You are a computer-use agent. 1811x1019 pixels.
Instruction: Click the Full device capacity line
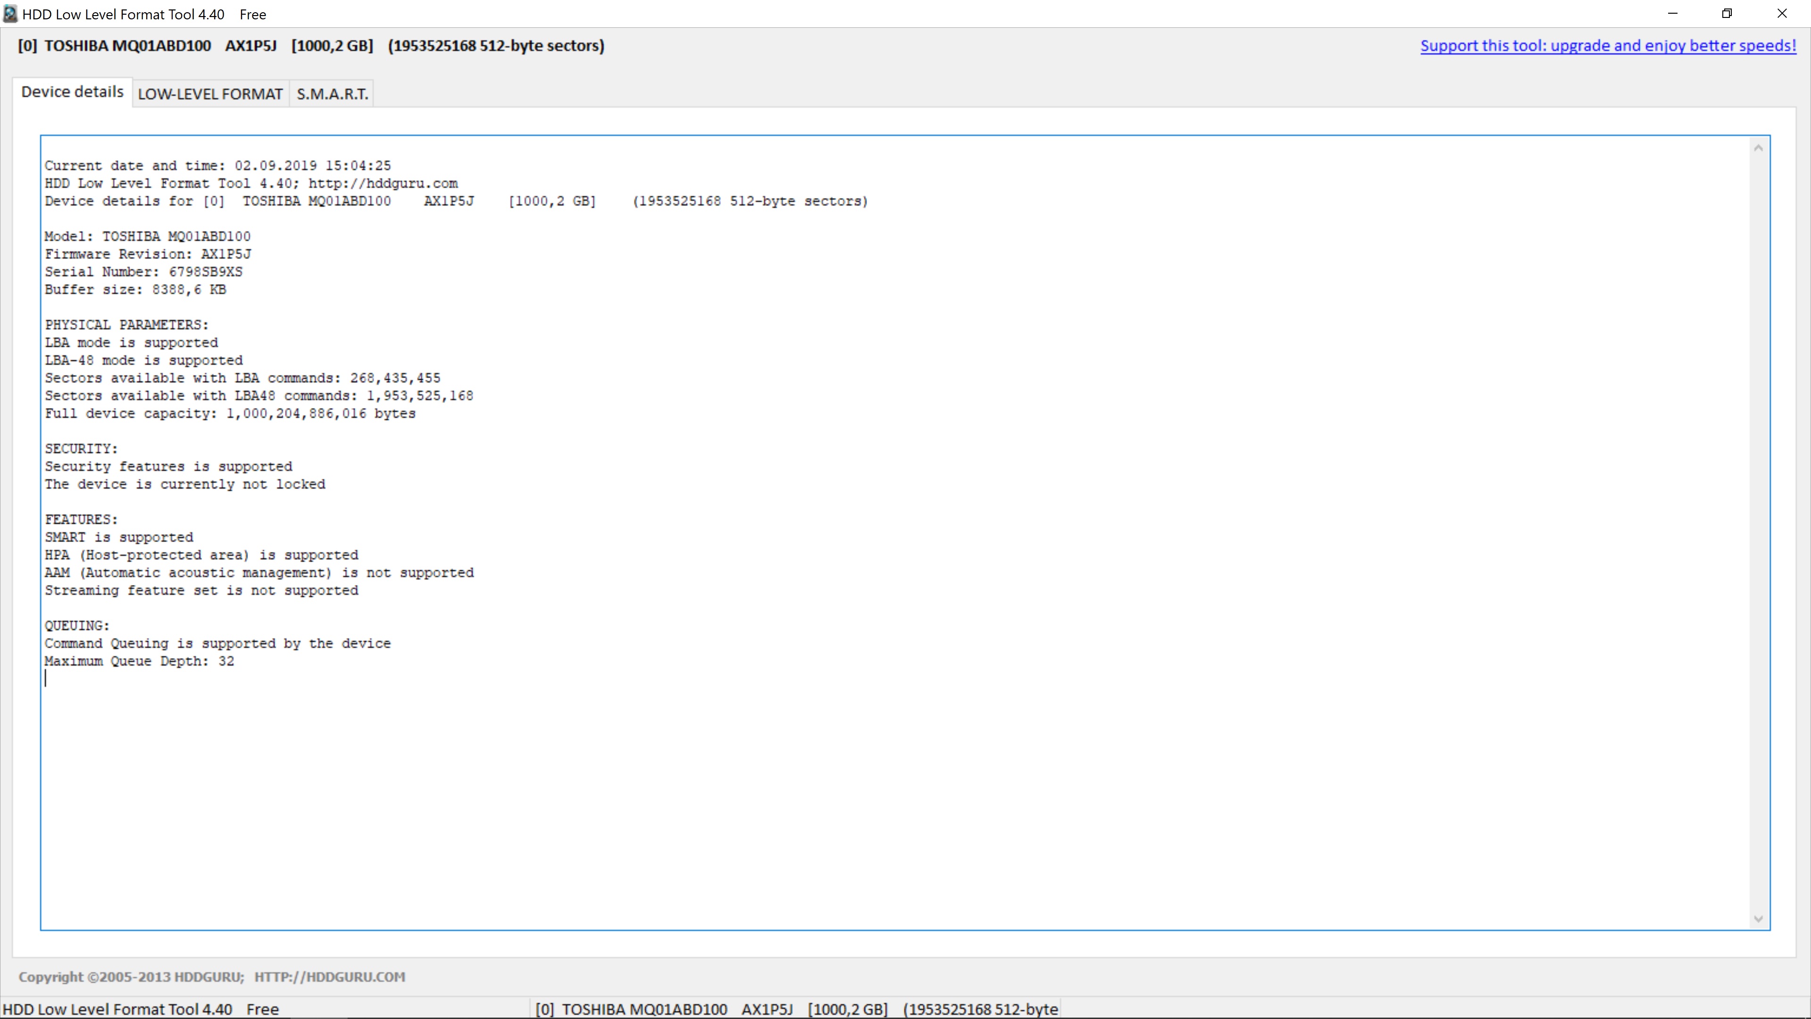click(230, 414)
